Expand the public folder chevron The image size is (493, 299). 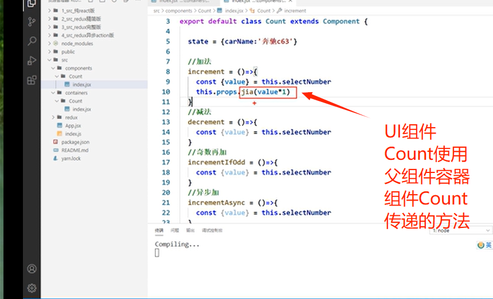(x=49, y=52)
